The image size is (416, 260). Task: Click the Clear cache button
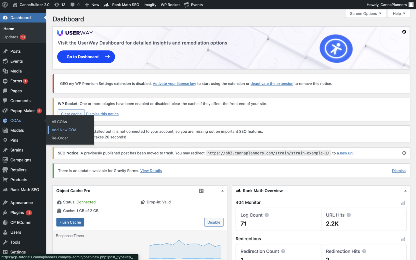tap(71, 113)
